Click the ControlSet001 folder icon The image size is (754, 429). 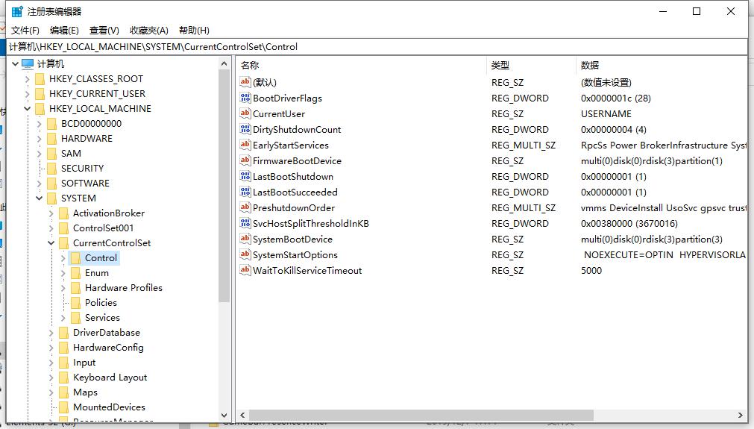(63, 228)
